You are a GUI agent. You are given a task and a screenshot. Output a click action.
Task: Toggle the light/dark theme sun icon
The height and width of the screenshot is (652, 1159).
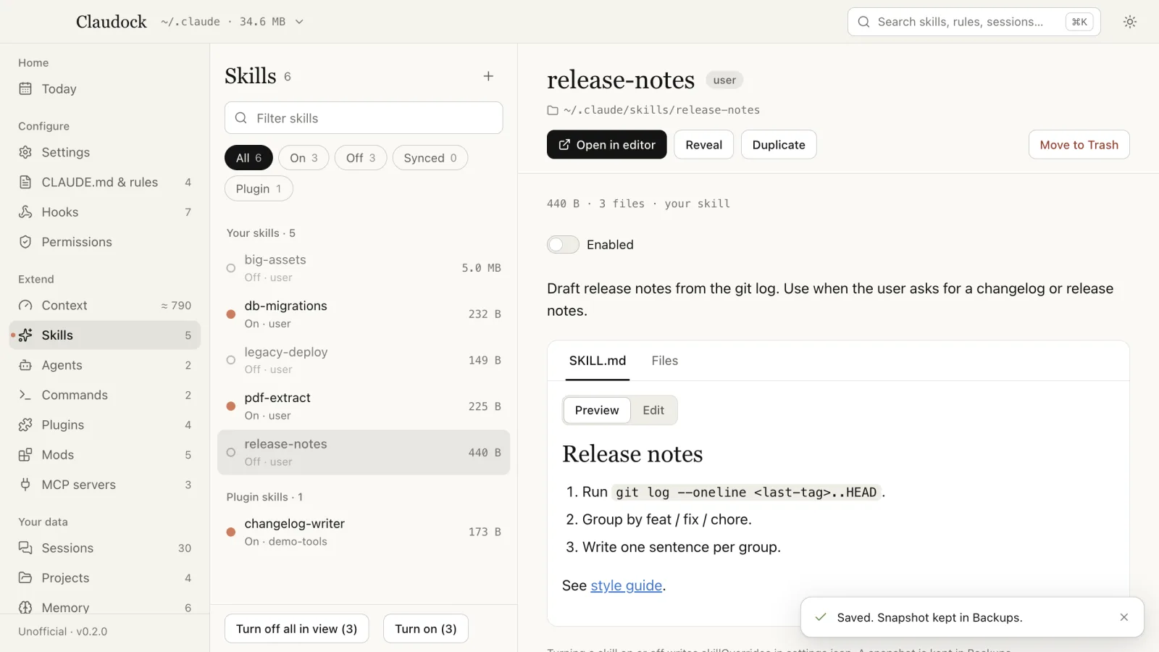1129,22
